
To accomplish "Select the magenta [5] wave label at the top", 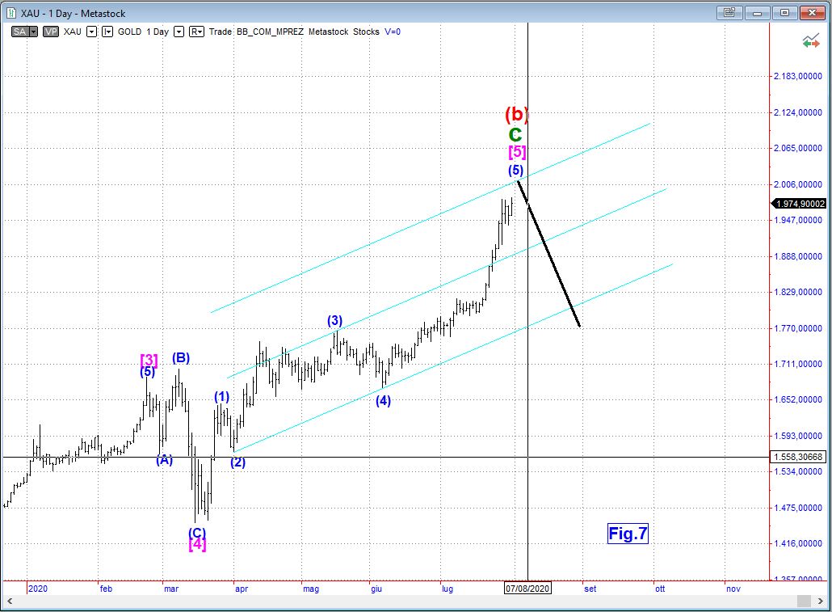I will 517,153.
